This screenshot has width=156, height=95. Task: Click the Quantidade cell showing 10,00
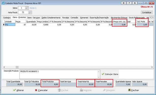(31, 25)
